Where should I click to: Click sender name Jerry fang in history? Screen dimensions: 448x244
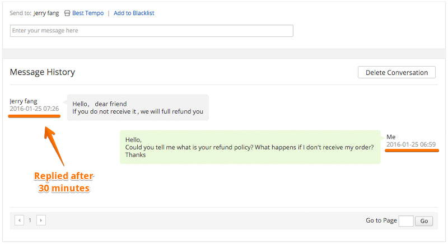[24, 101]
